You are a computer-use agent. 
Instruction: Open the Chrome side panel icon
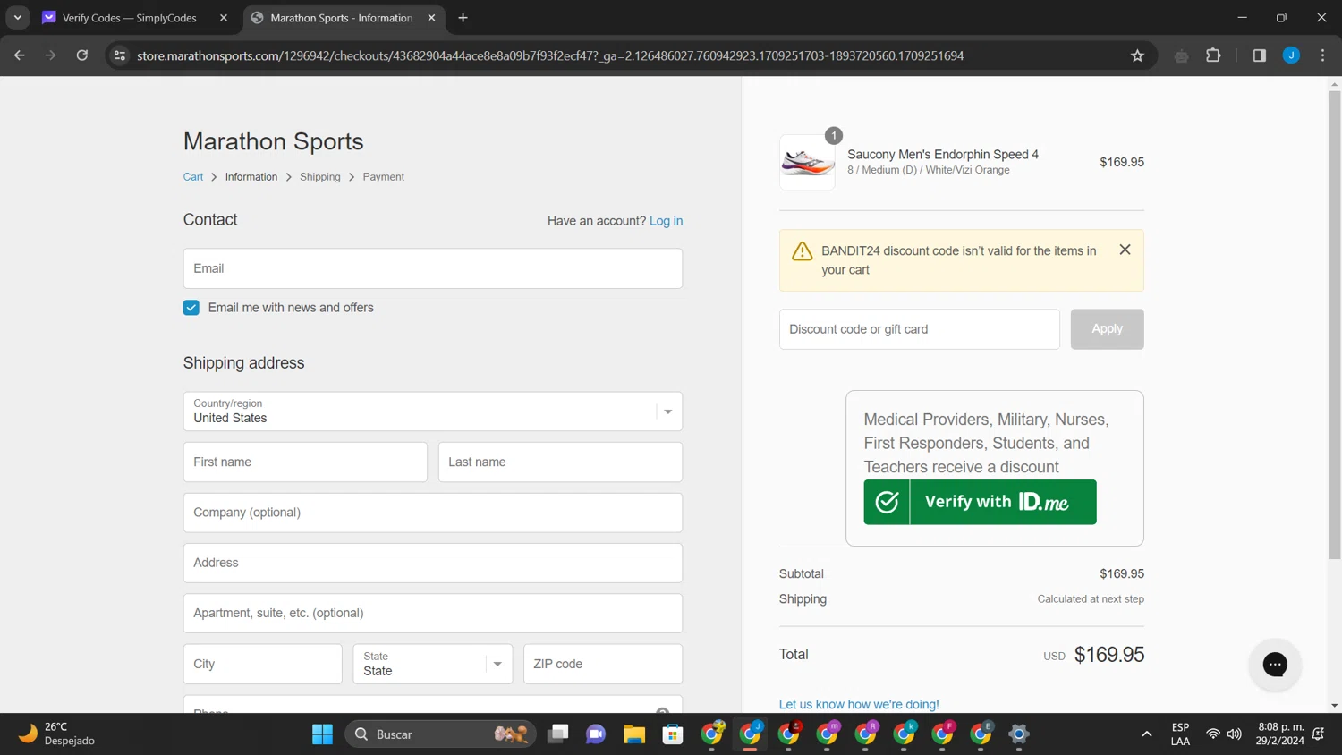click(1259, 55)
